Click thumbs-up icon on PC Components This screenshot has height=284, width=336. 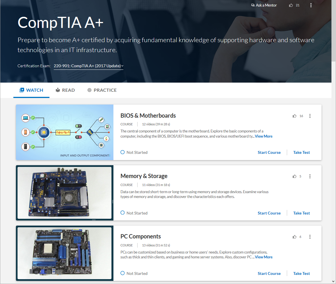[294, 237]
